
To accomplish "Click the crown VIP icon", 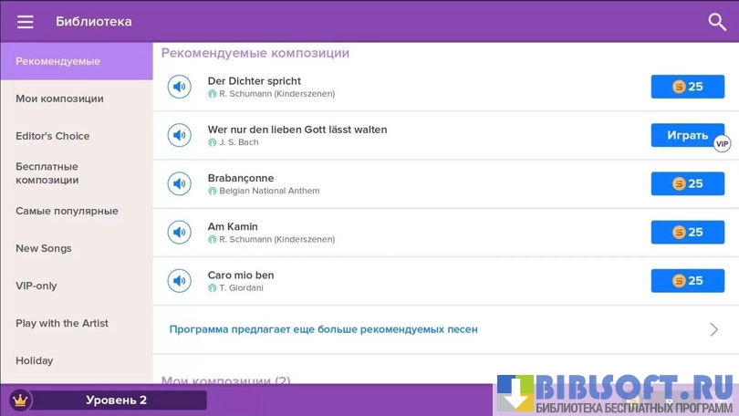I will (20, 400).
